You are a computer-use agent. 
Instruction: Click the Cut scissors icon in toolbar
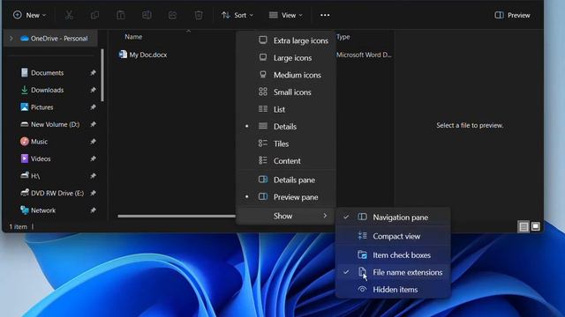(69, 15)
